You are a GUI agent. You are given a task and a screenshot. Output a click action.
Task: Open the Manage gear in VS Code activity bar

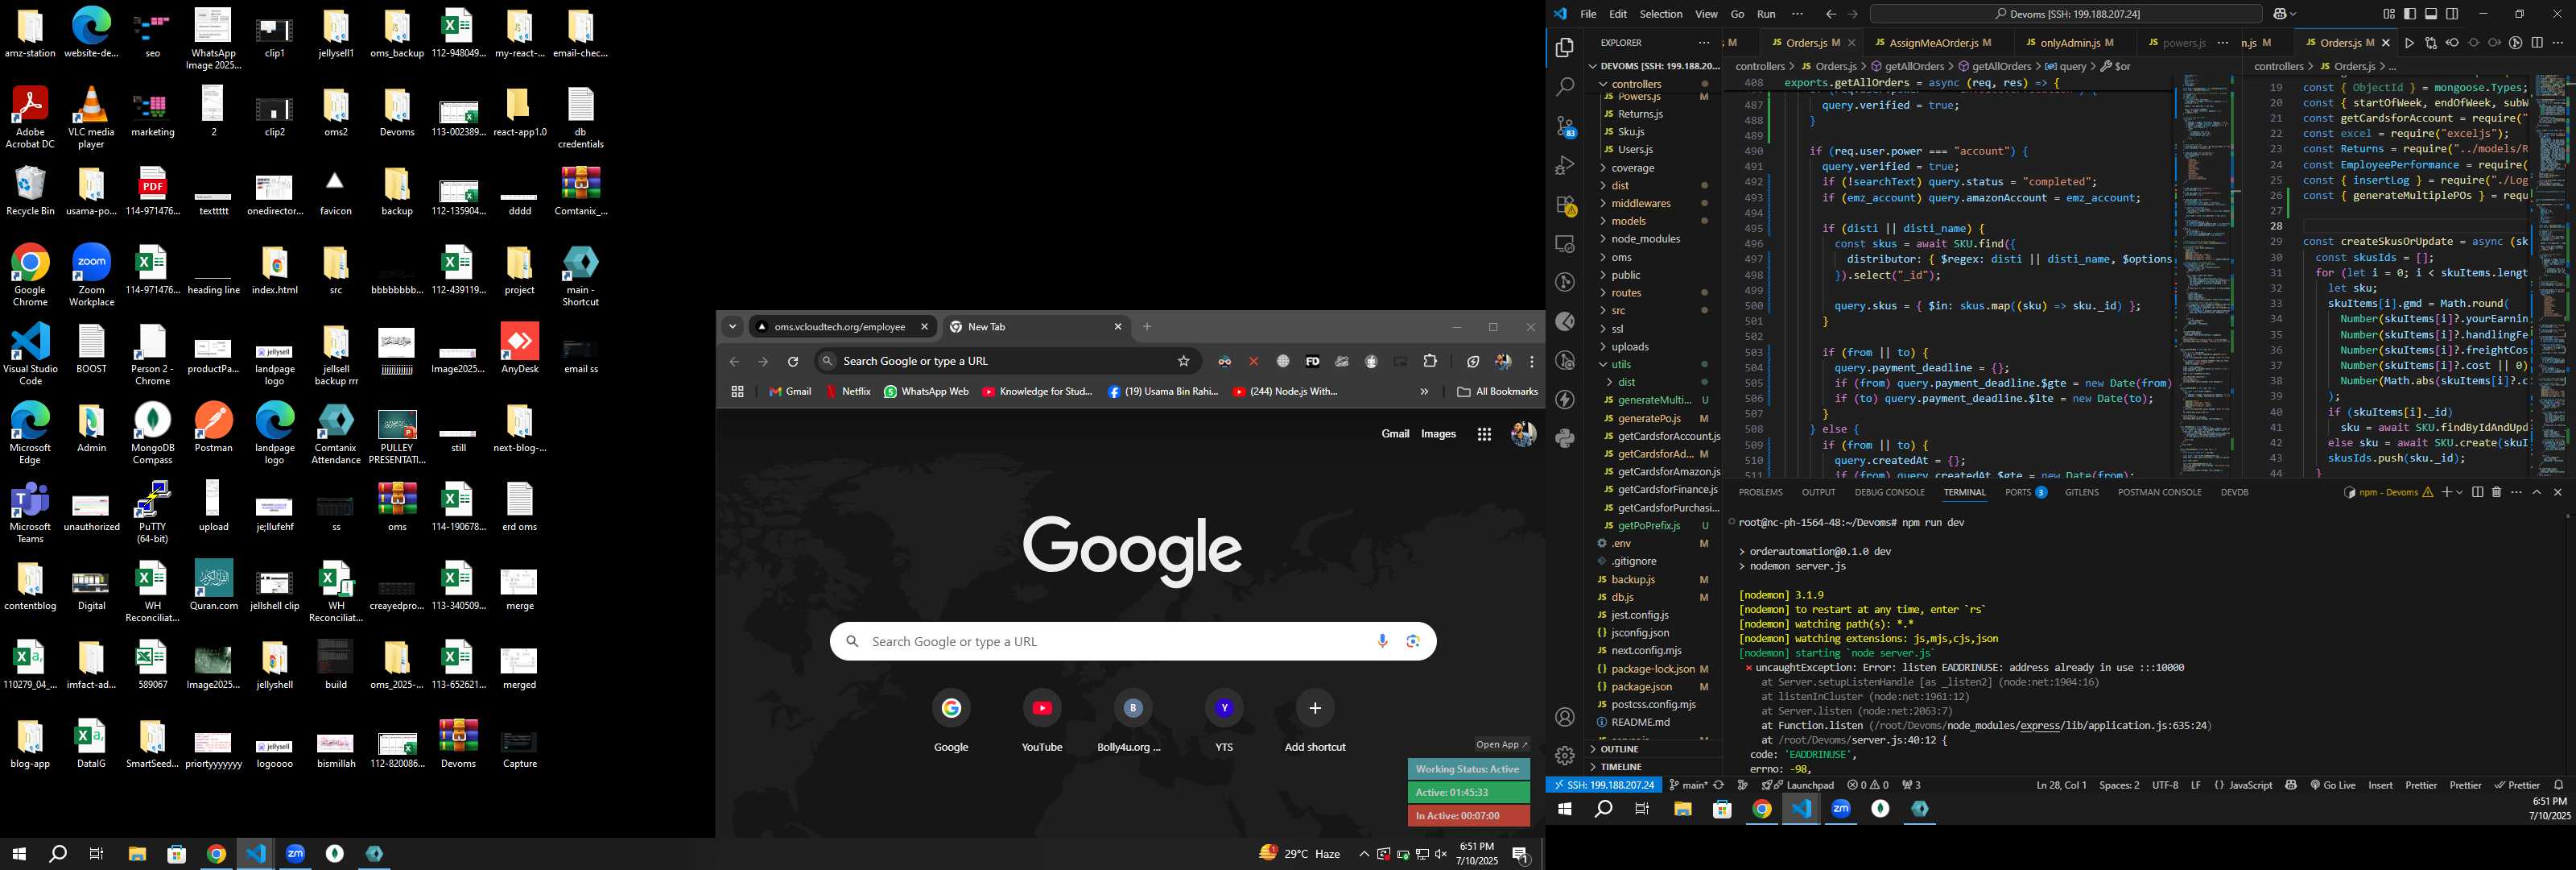click(1565, 756)
